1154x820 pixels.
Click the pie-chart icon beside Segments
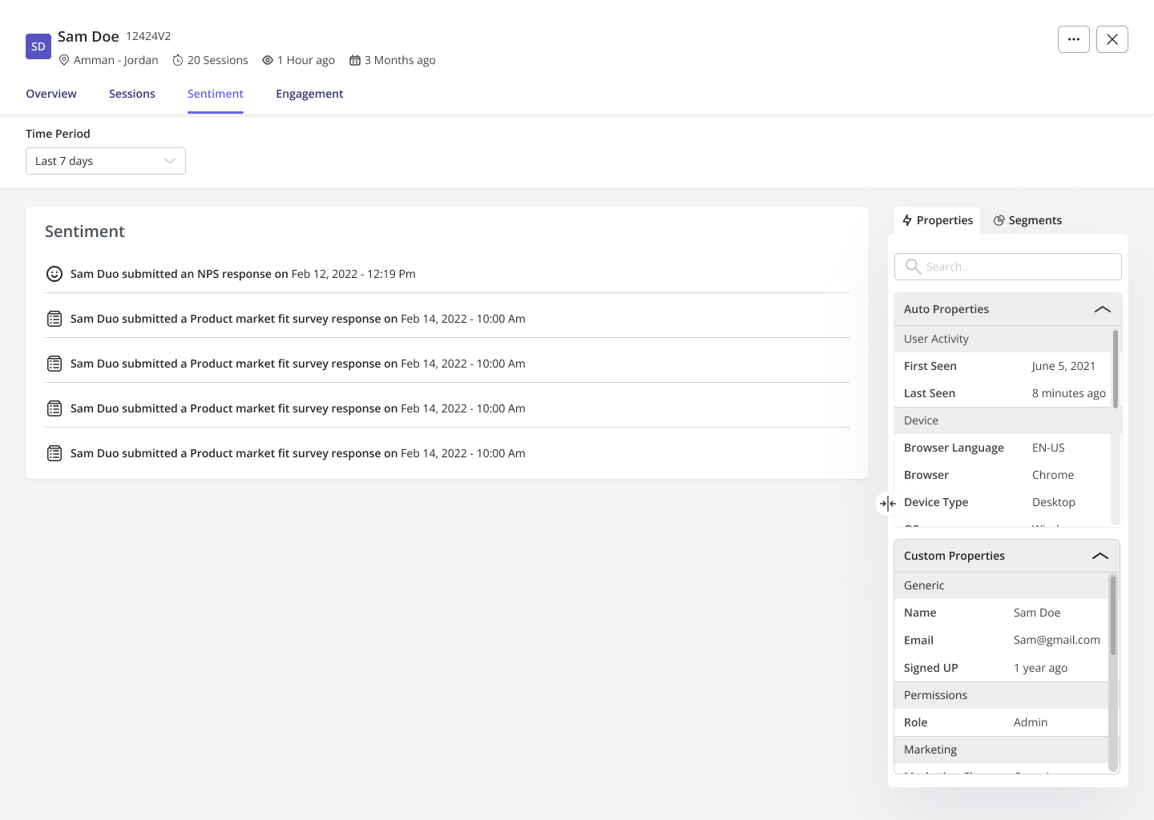[x=999, y=219]
